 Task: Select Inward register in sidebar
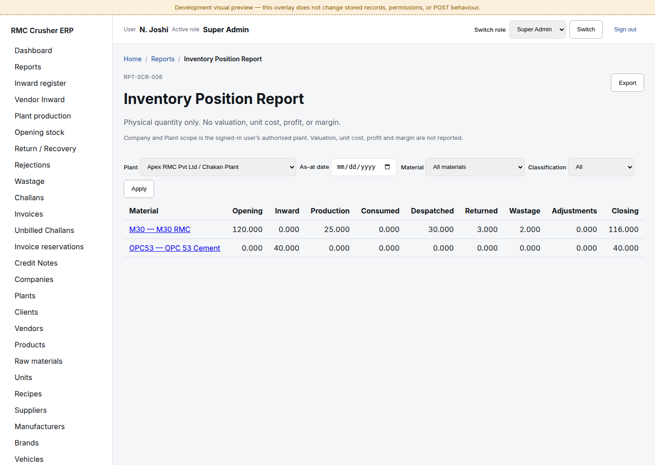[x=40, y=83]
